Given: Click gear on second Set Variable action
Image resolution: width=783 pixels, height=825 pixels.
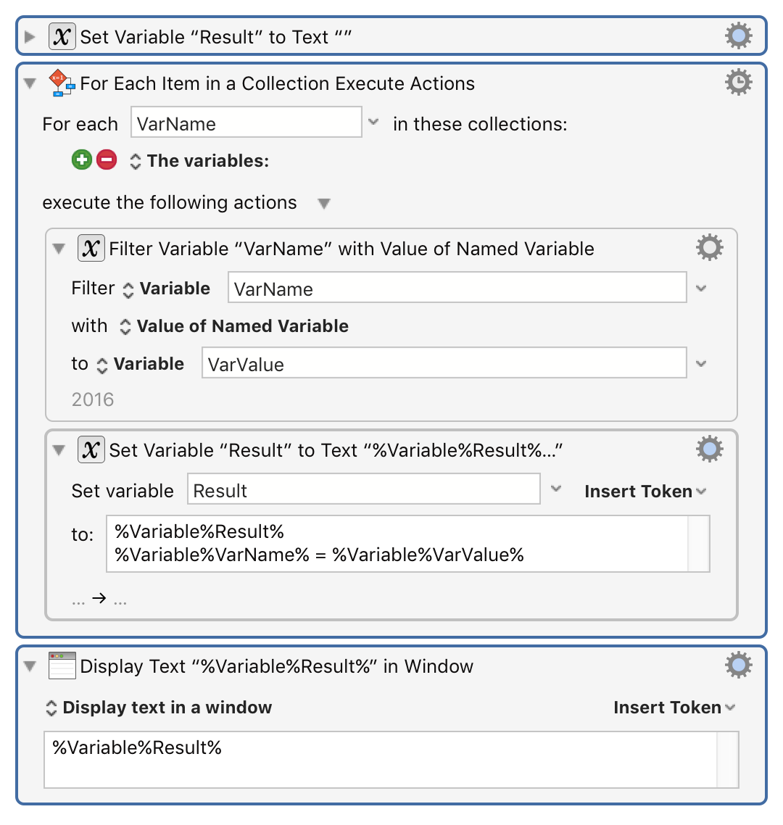Looking at the screenshot, I should pyautogui.click(x=709, y=449).
